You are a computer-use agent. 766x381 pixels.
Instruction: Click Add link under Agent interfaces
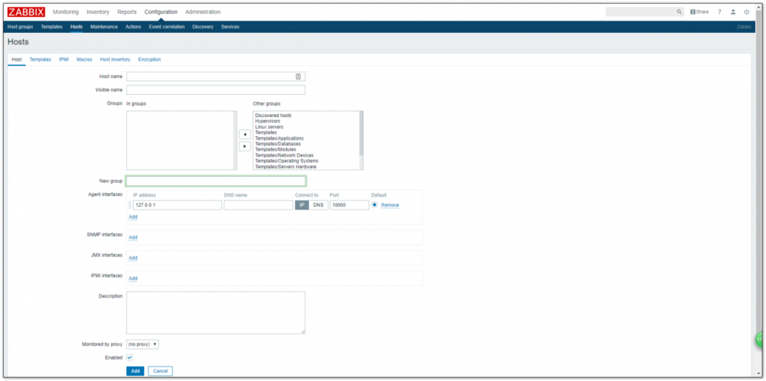(133, 217)
